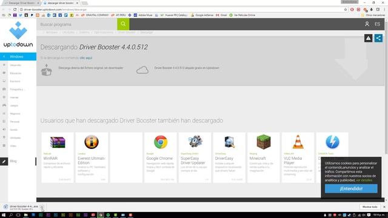Viewport: 388px width, 218px height.
Task: Open the Google Chrome card title
Action: click(x=159, y=158)
